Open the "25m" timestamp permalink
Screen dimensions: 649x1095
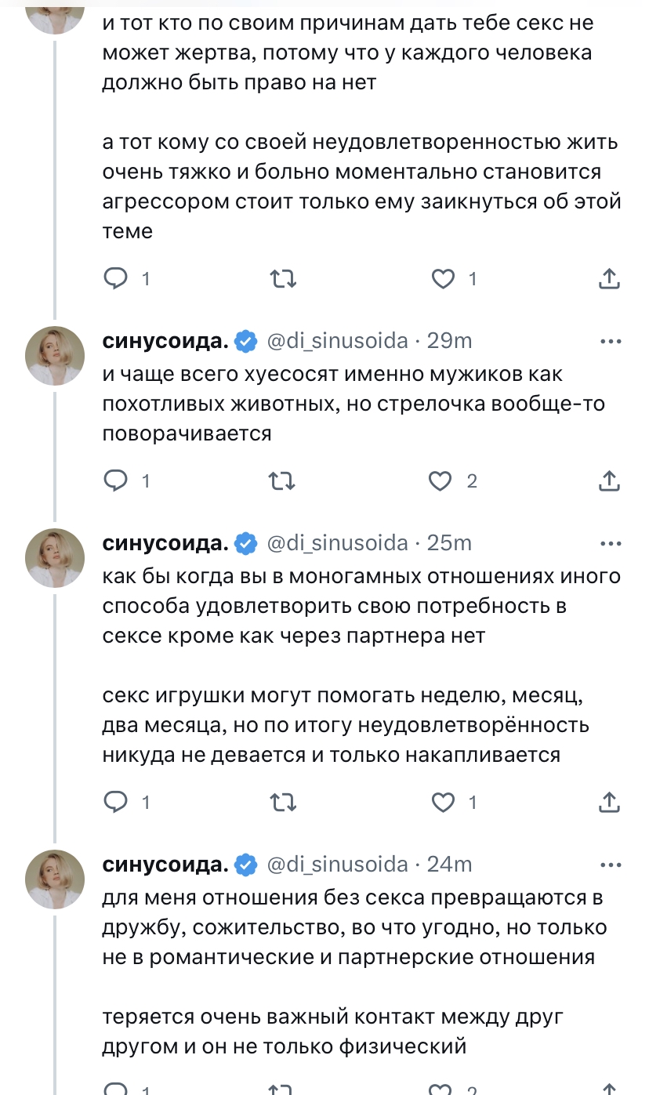coord(450,543)
